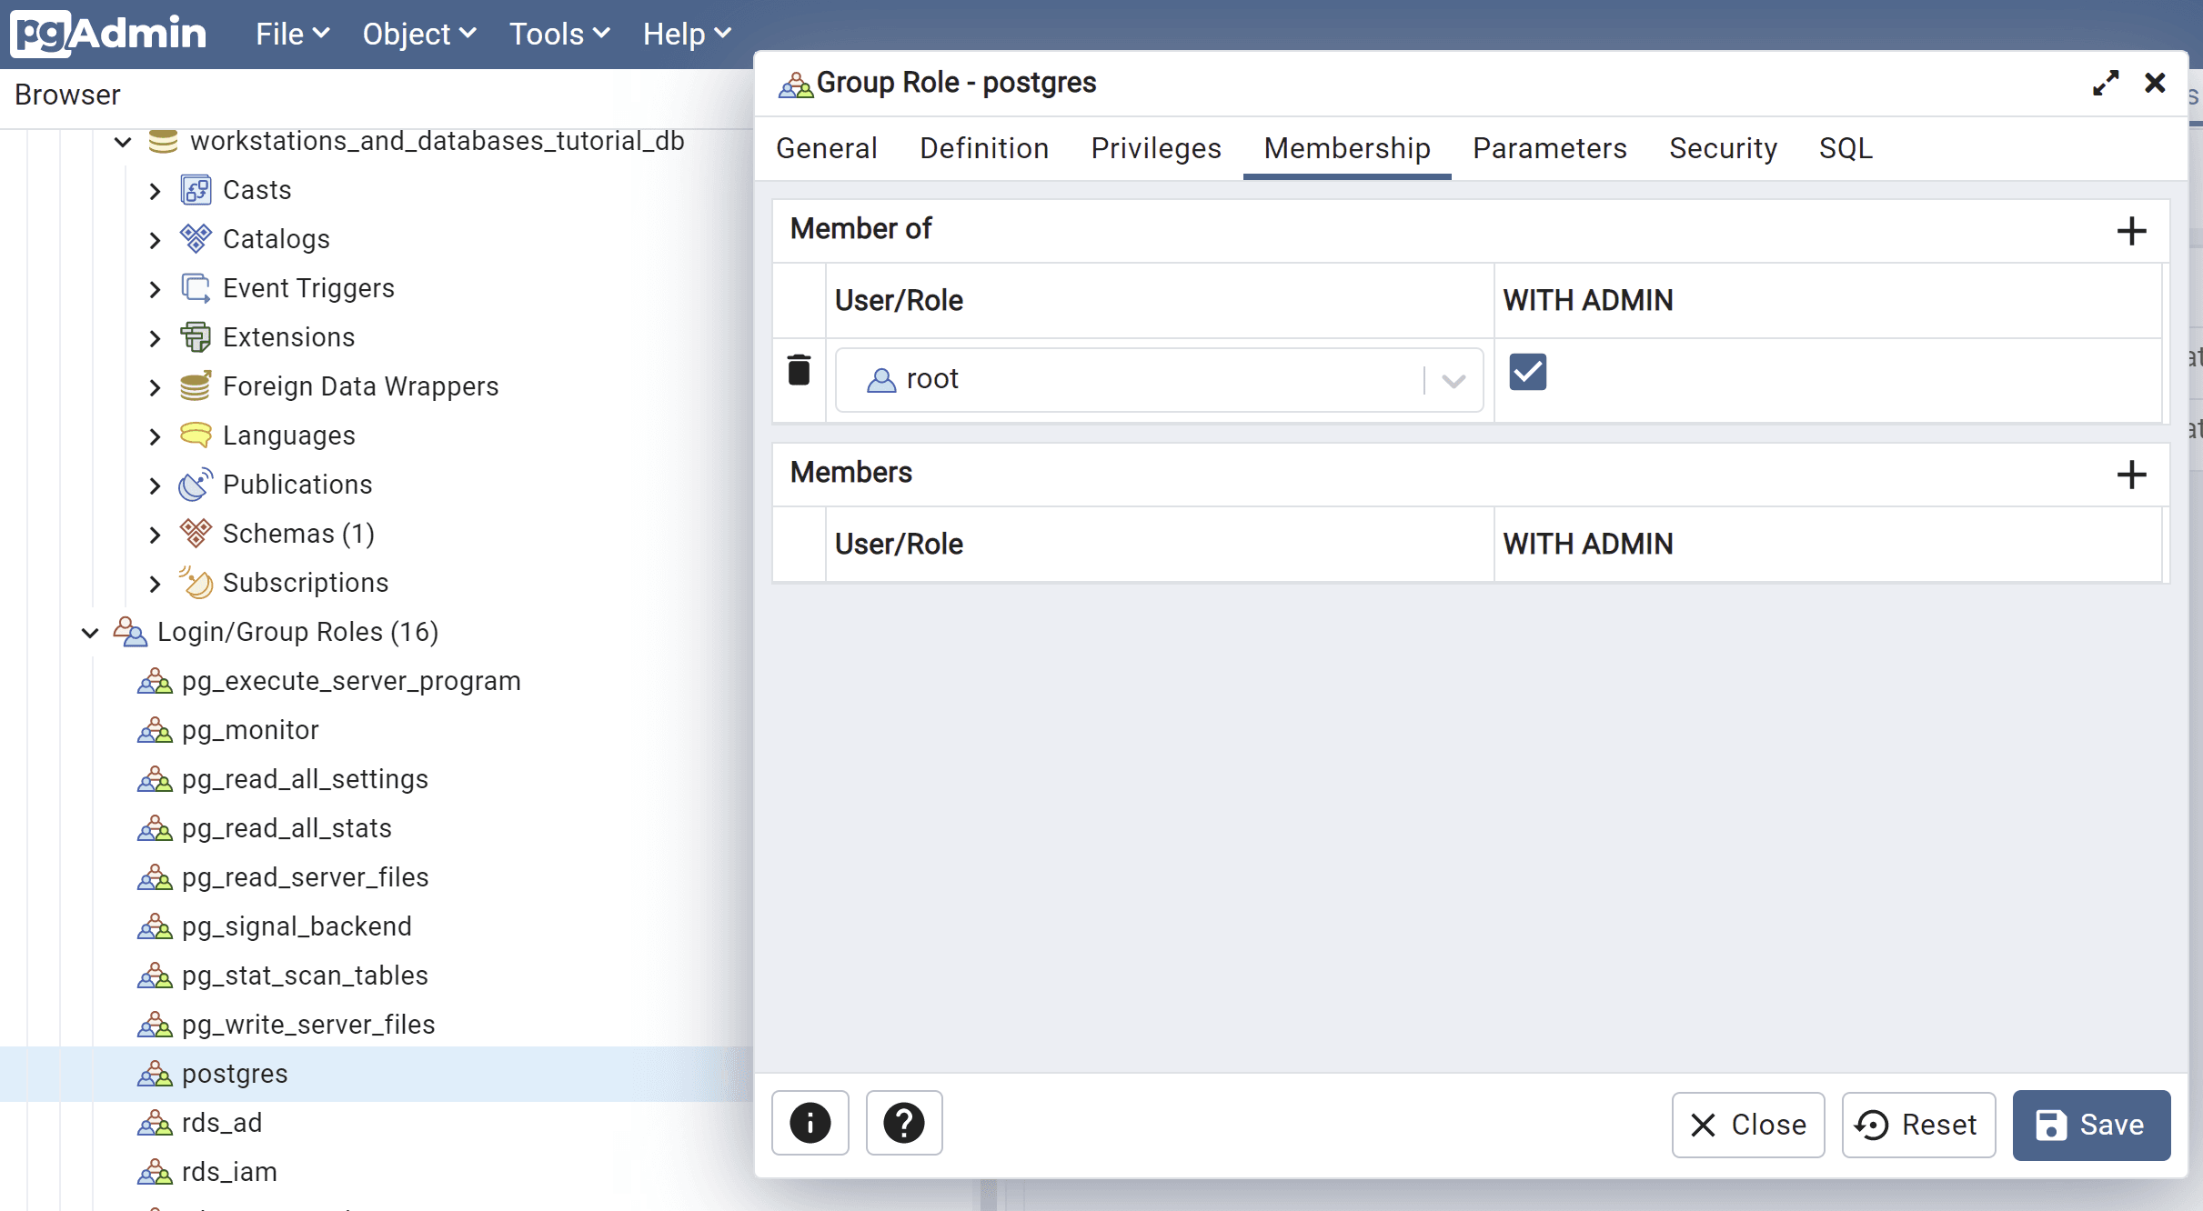Add a new 'Member of' row with plus icon
The height and width of the screenshot is (1211, 2203).
(x=2131, y=231)
